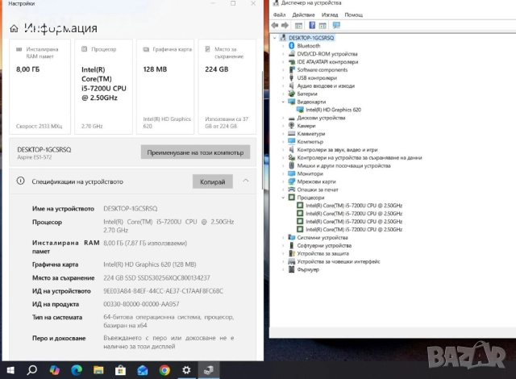Open the Действие menu
This screenshot has height=379, width=516.
(303, 15)
